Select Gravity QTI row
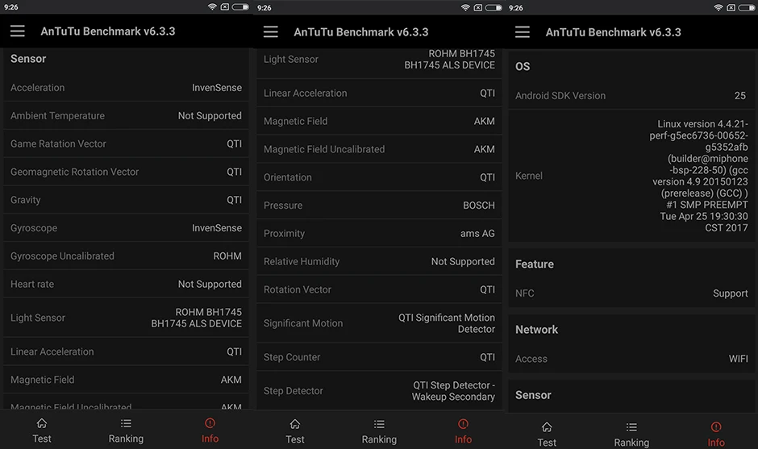This screenshot has height=449, width=758. (x=126, y=200)
